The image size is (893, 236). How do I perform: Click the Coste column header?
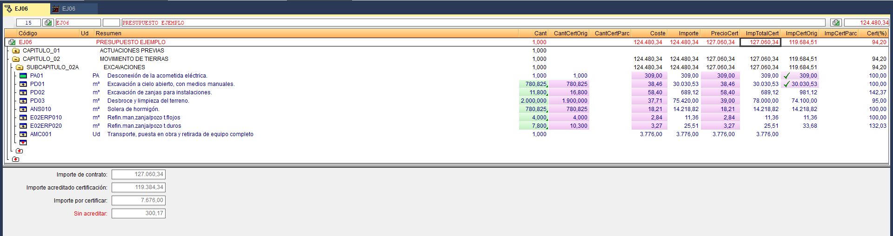click(x=649, y=33)
